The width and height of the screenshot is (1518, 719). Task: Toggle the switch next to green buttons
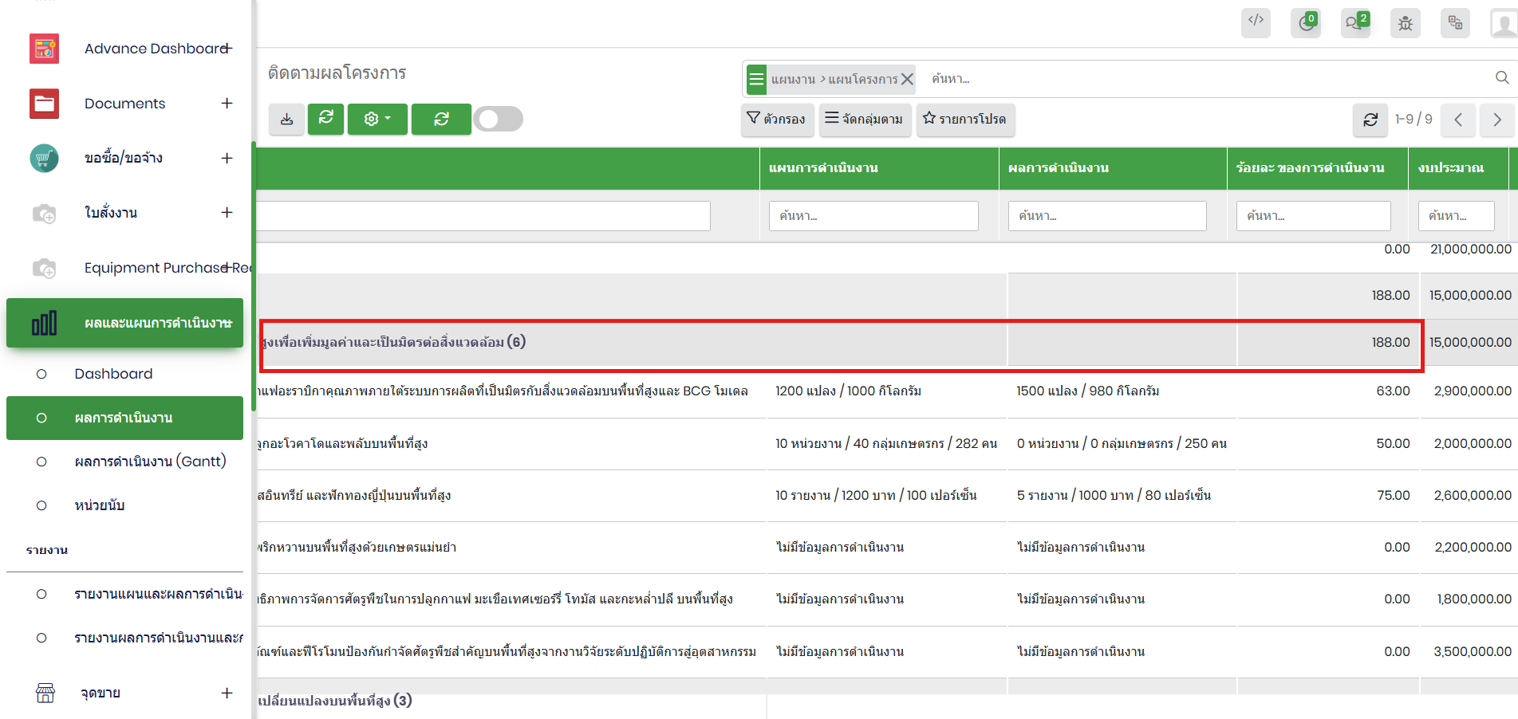click(498, 120)
